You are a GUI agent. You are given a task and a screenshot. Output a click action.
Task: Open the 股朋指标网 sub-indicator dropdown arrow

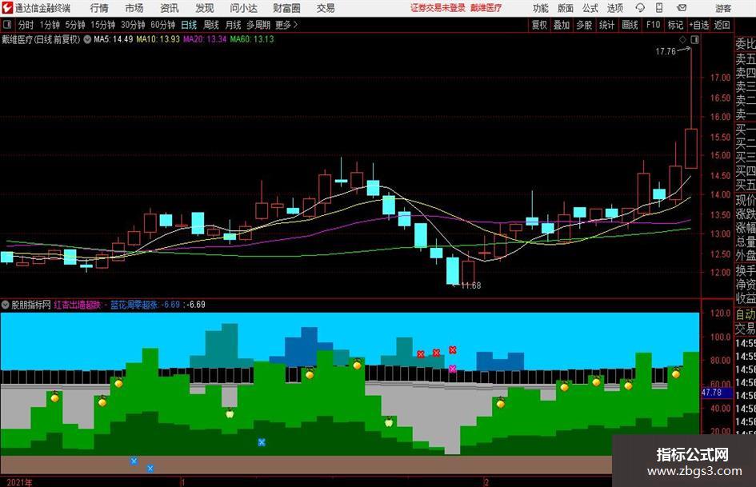click(x=6, y=305)
